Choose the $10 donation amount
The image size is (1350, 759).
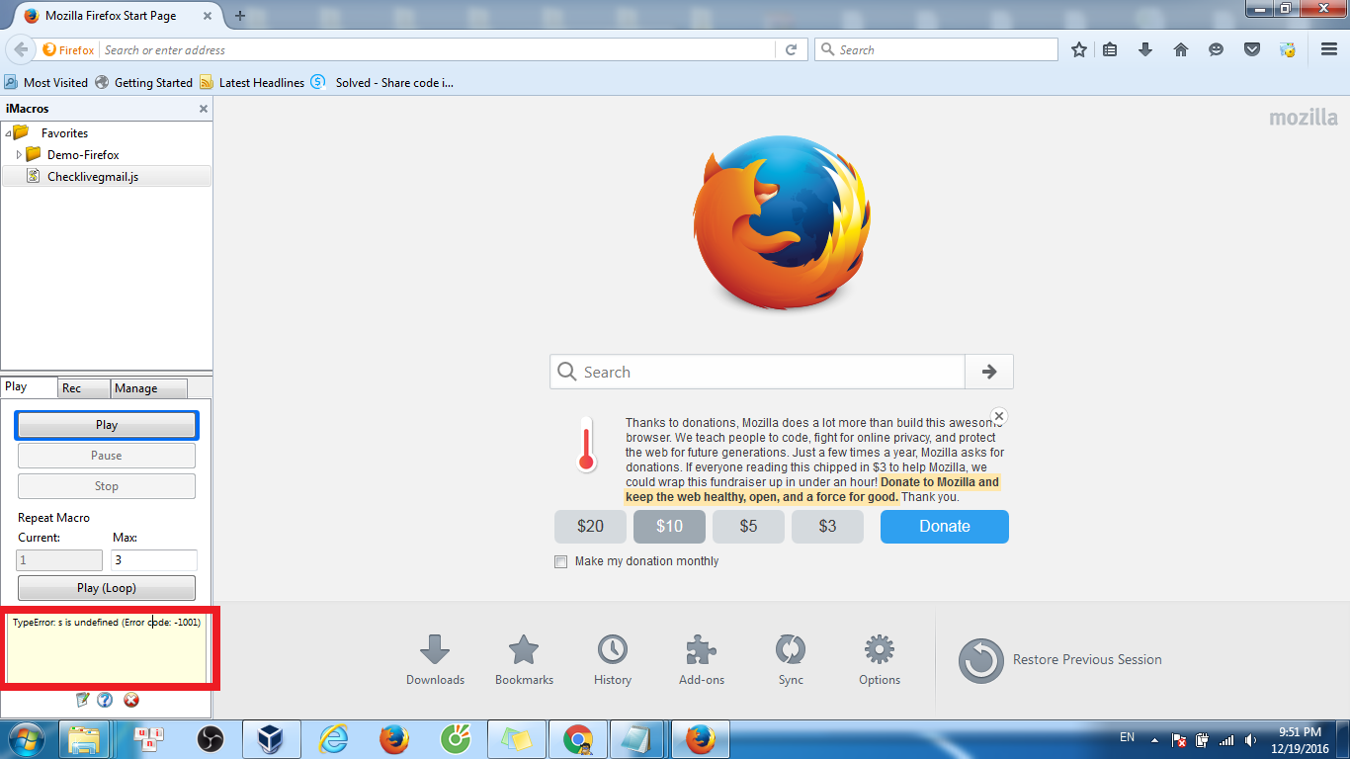pyautogui.click(x=669, y=527)
